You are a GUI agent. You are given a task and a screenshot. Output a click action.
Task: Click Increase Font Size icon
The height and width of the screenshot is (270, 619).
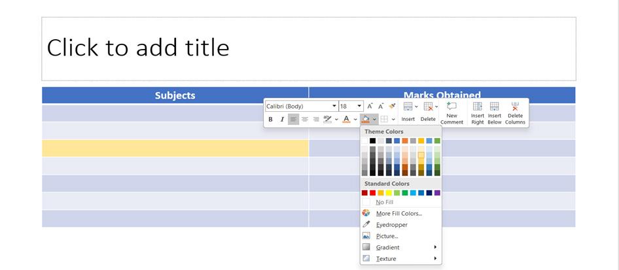click(x=370, y=106)
